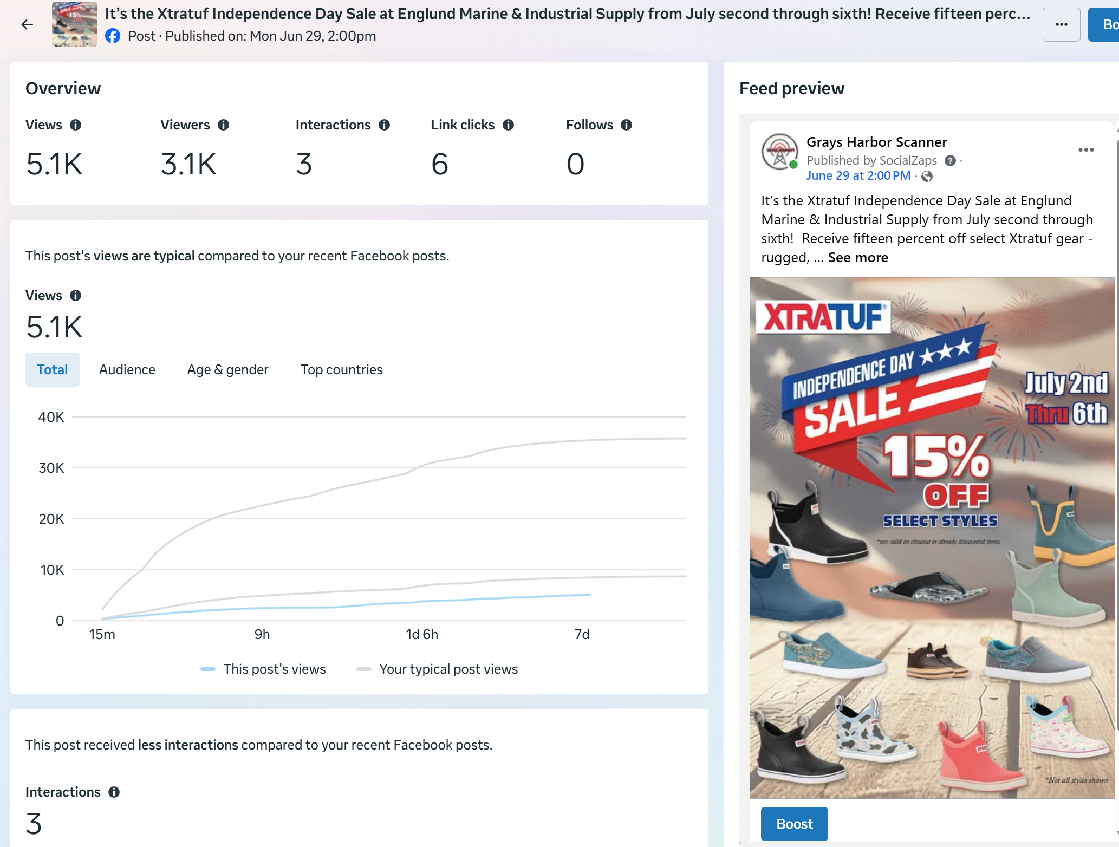Open the Top countries tab
The height and width of the screenshot is (847, 1119).
tap(342, 370)
